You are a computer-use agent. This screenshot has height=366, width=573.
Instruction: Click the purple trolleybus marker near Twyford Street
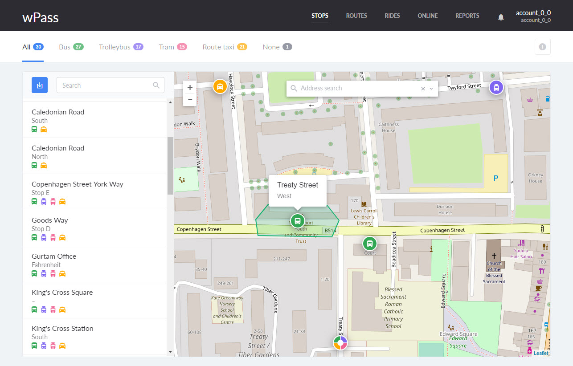[x=496, y=87]
